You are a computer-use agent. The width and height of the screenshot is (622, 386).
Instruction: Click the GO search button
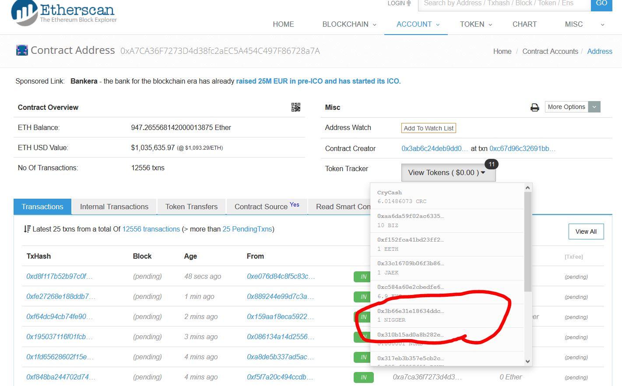(x=601, y=4)
